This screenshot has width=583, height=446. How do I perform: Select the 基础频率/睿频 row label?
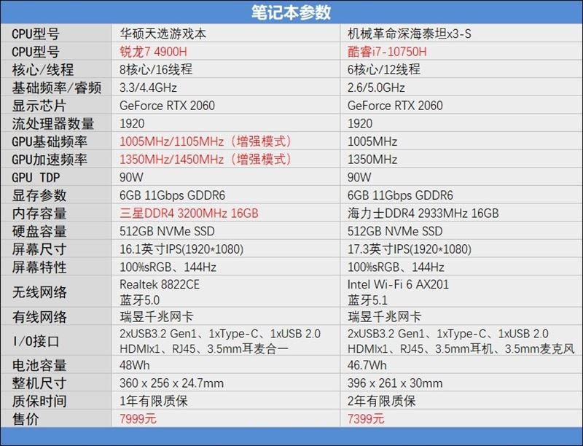click(57, 87)
